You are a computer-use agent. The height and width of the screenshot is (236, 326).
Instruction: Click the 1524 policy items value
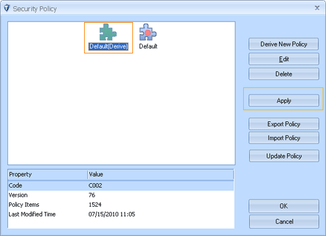95,205
